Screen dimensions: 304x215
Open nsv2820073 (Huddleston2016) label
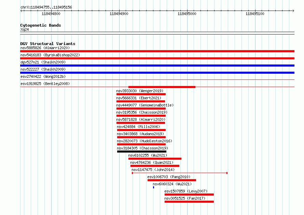click(144, 141)
